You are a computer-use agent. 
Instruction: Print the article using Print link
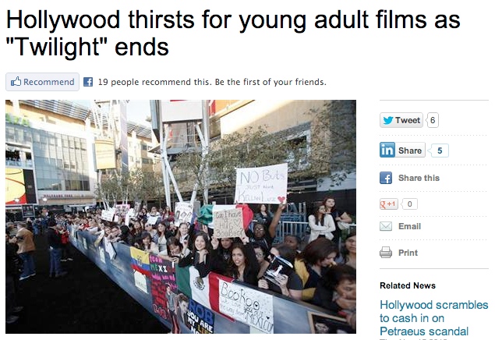pos(408,253)
